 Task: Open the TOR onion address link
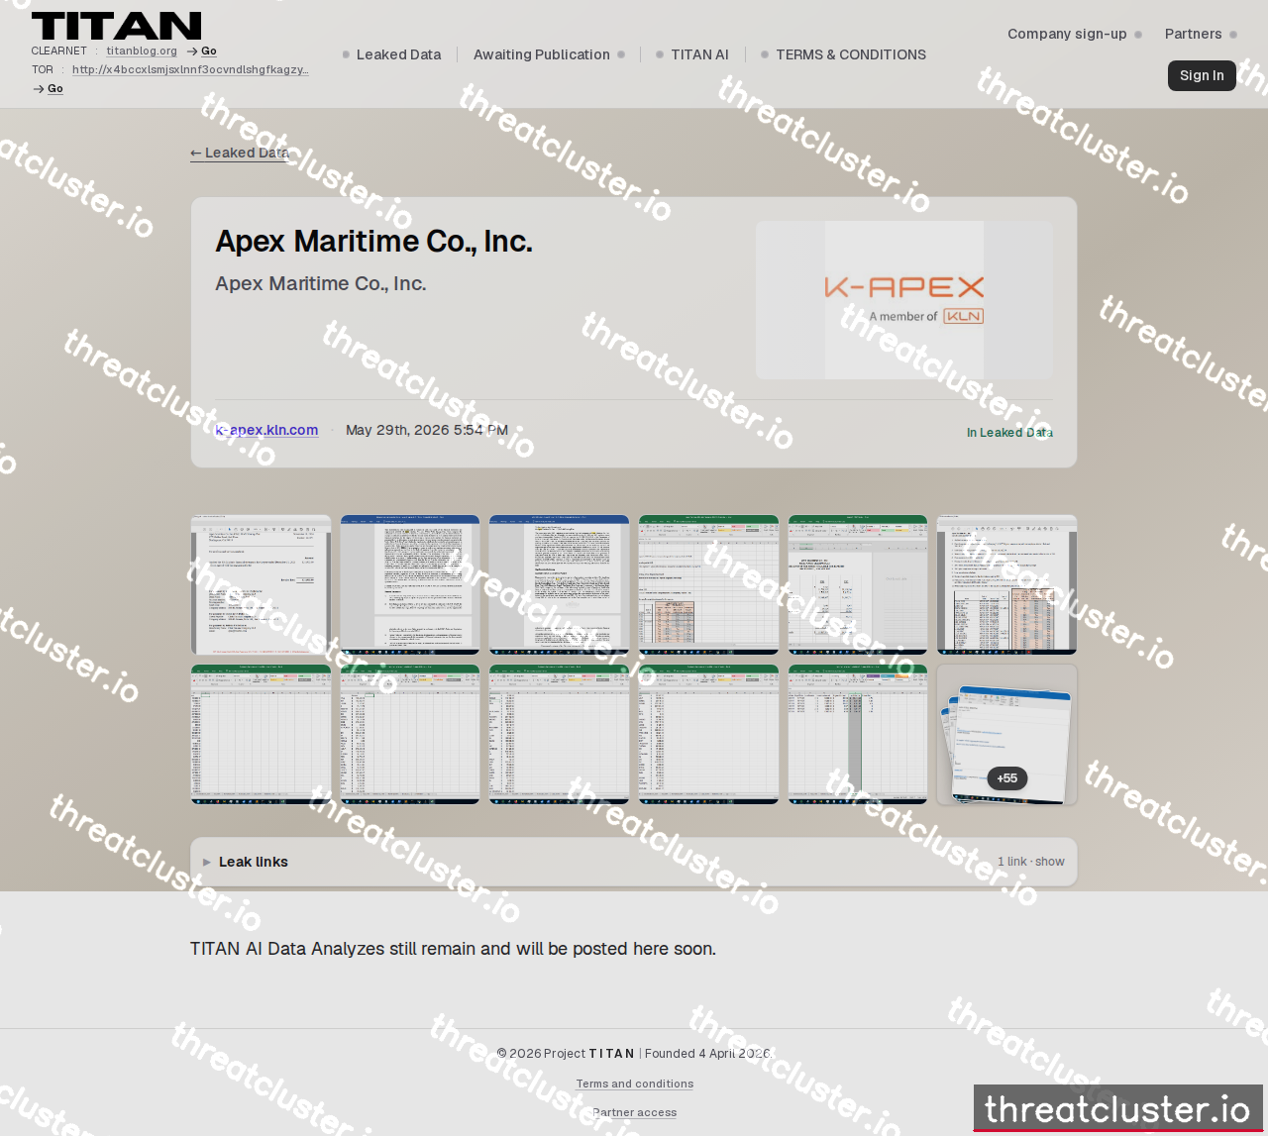pos(190,69)
